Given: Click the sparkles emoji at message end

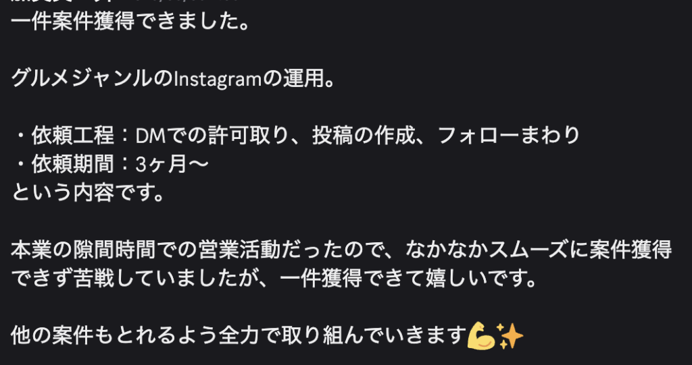Looking at the screenshot, I should coord(510,336).
